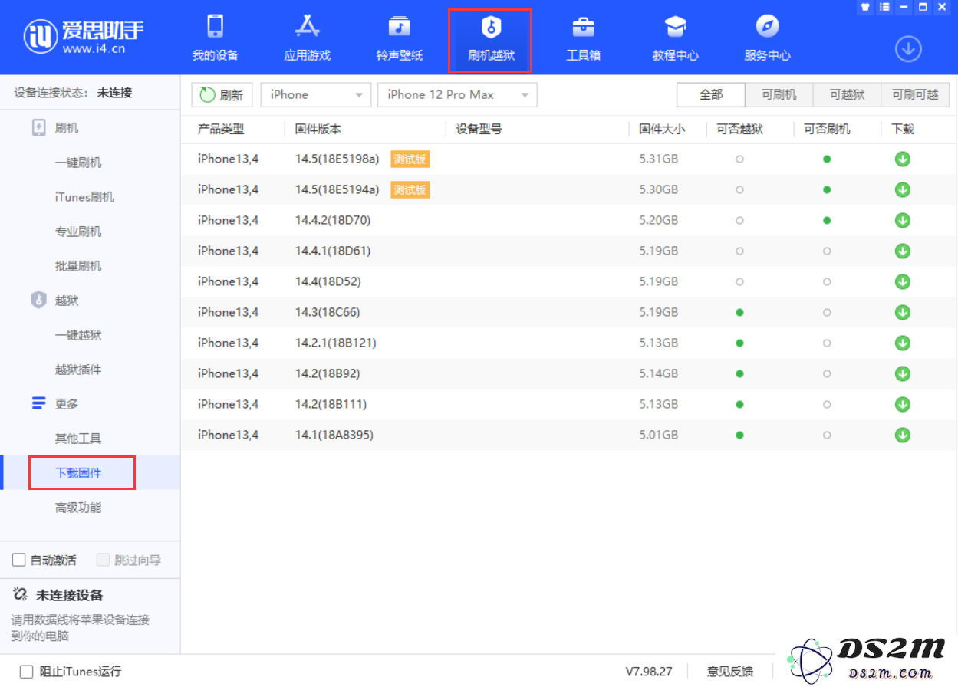Toggle 跳过向导 checkbox

tap(104, 560)
